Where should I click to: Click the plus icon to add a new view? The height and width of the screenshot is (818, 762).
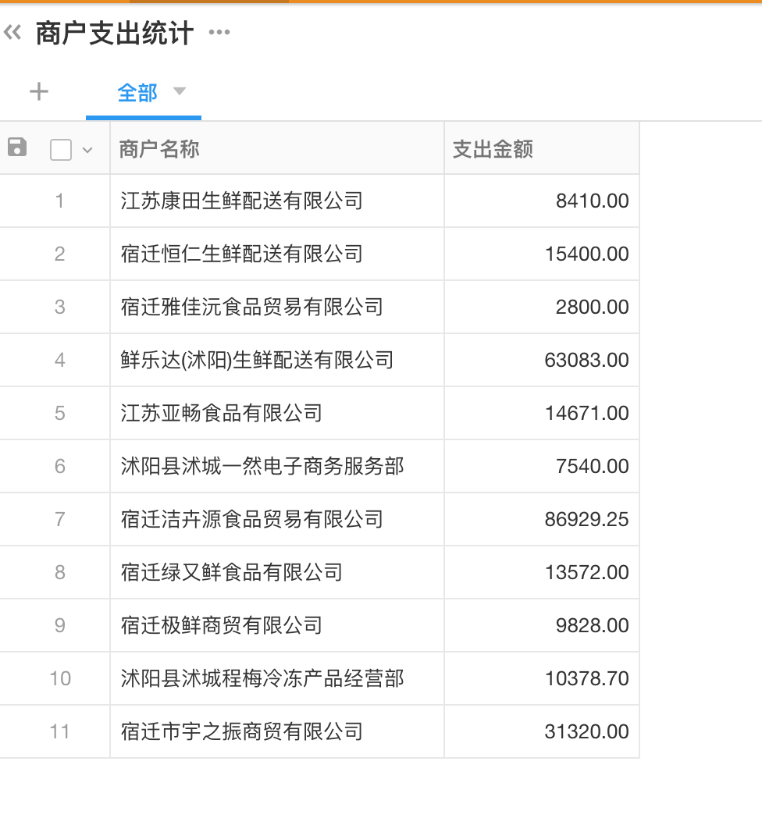point(38,91)
